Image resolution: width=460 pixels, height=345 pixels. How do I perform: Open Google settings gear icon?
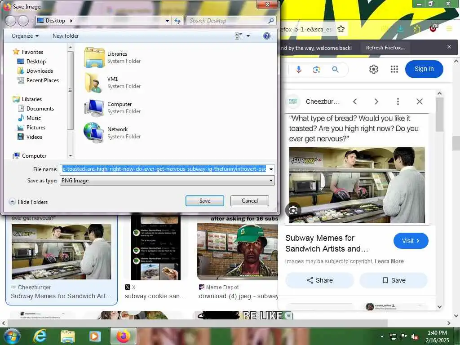coord(373,69)
